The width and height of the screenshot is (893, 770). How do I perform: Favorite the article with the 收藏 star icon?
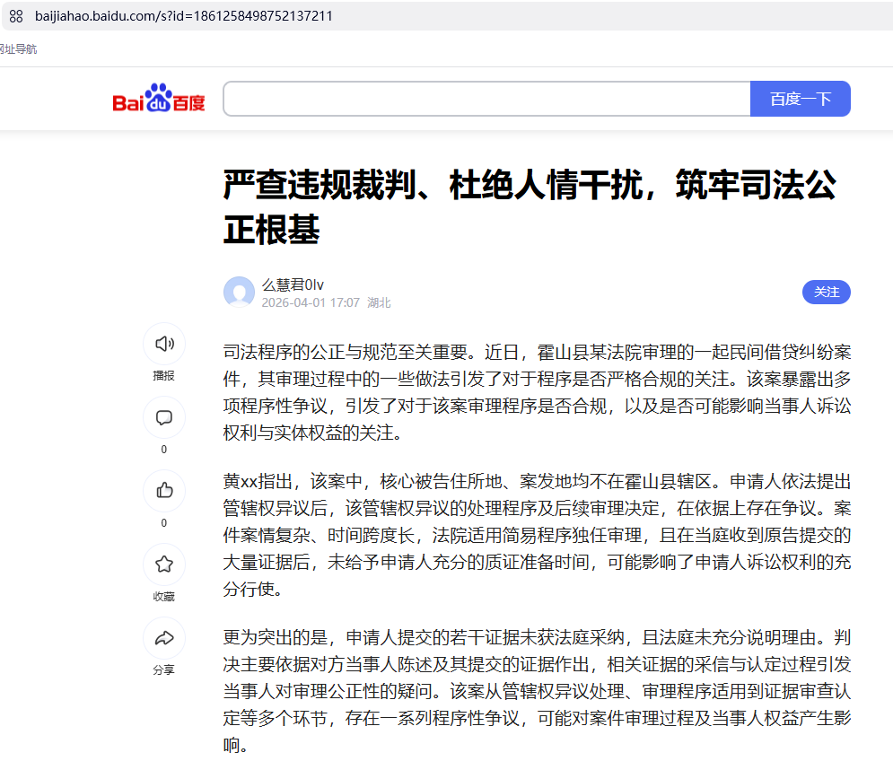click(163, 564)
